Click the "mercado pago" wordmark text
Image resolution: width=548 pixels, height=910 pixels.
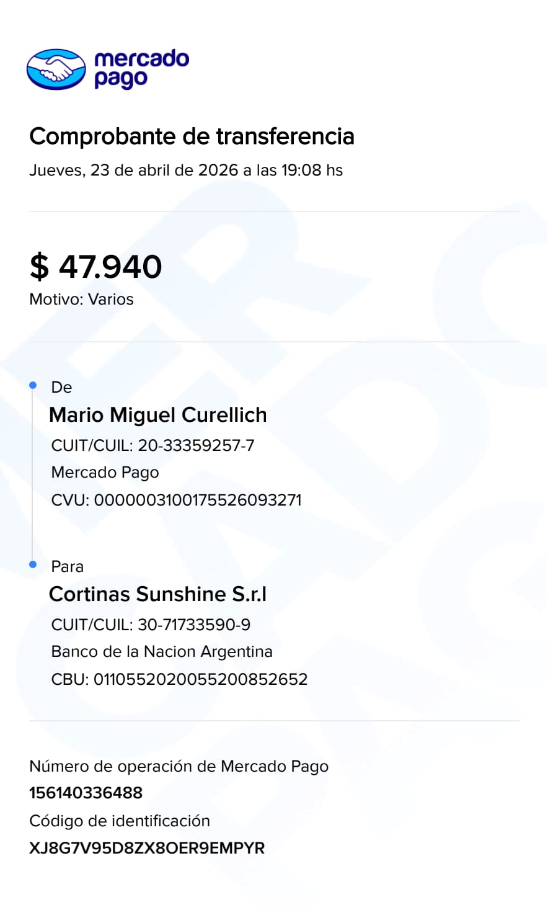point(141,68)
